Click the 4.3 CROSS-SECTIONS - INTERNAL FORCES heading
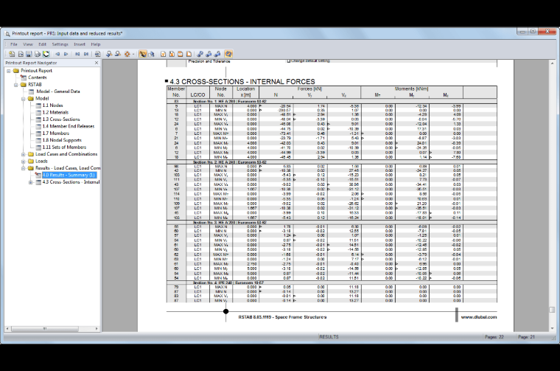 click(242, 82)
